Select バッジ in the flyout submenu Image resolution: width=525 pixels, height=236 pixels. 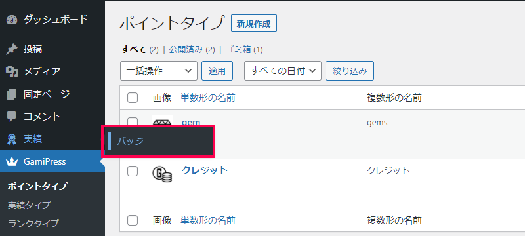130,141
